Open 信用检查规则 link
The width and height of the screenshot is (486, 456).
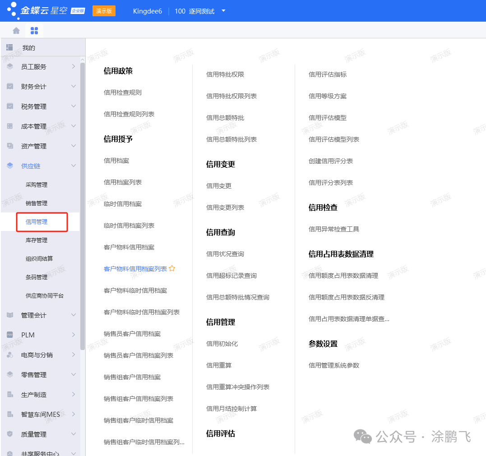[x=123, y=92]
